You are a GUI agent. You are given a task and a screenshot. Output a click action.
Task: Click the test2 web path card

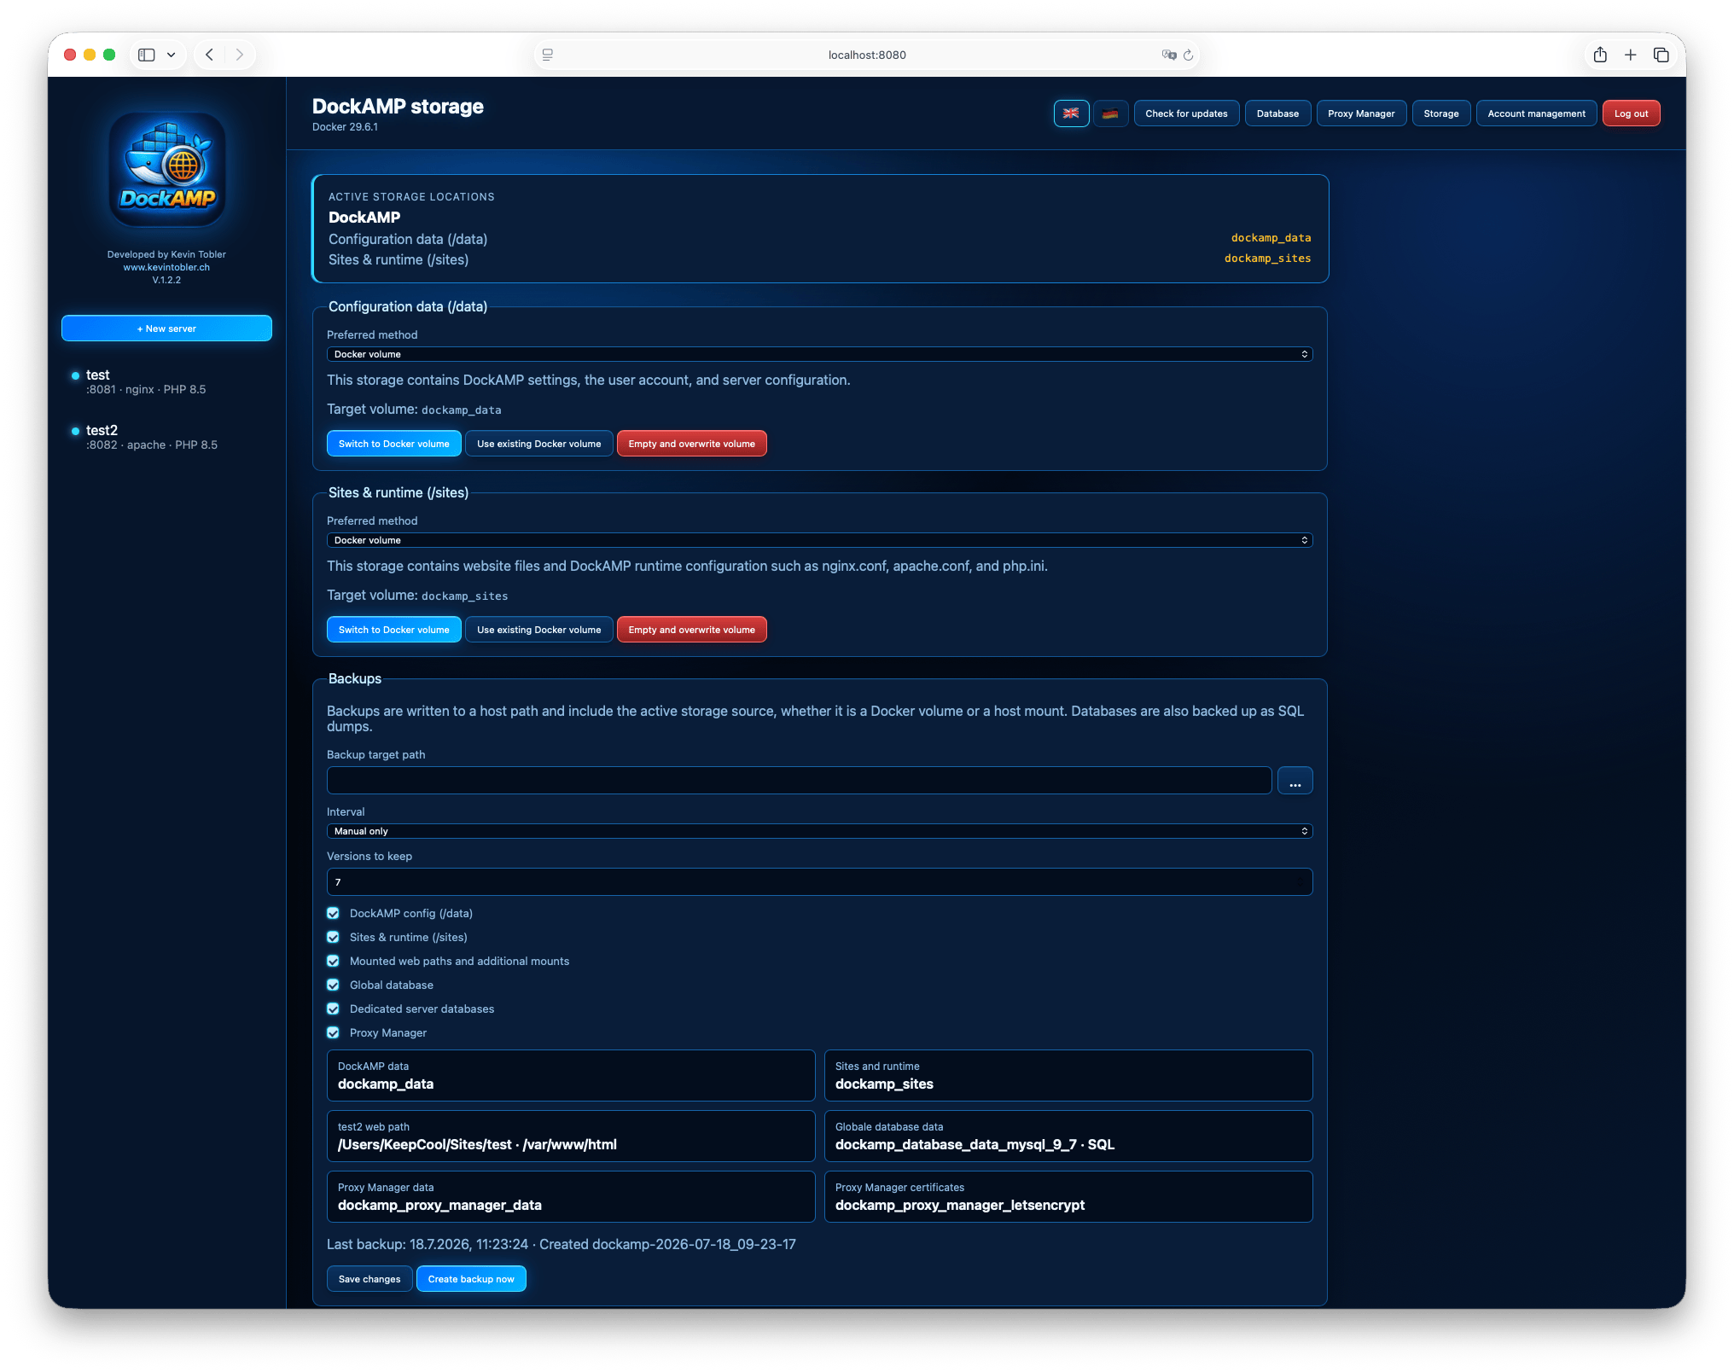(571, 1136)
